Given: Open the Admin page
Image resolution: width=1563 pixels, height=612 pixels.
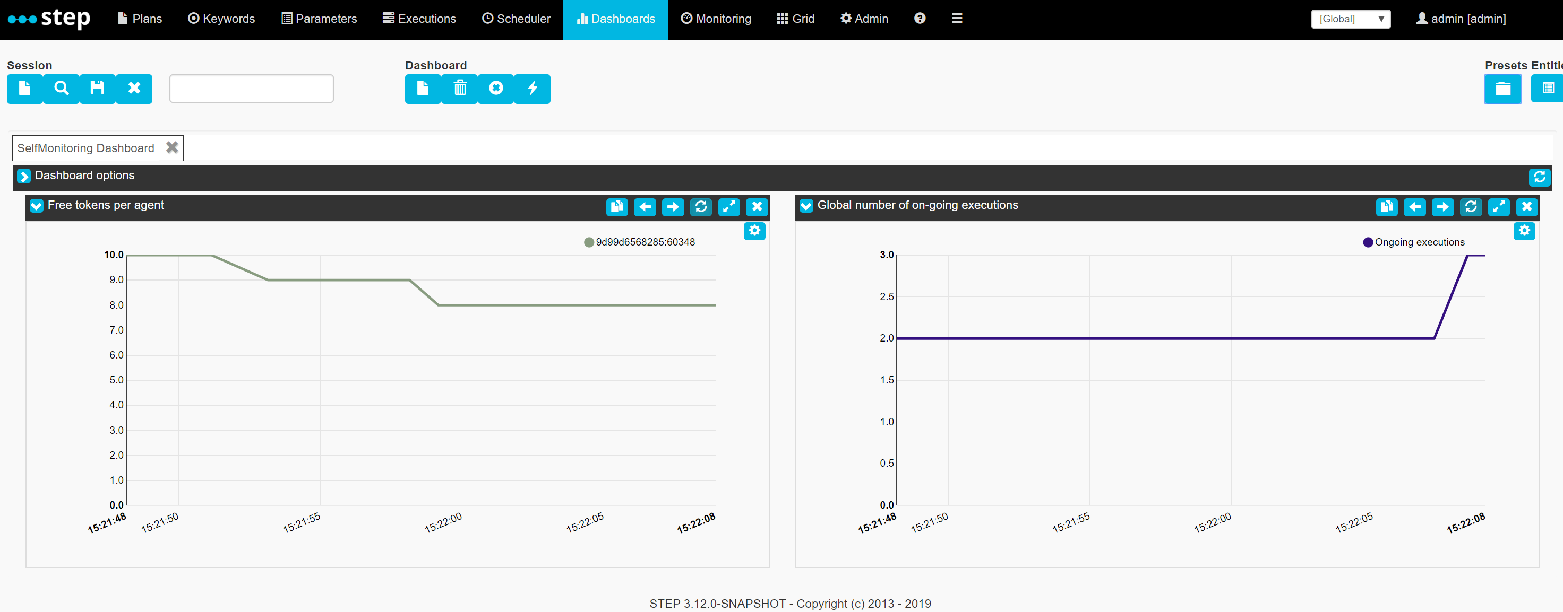Looking at the screenshot, I should point(864,19).
